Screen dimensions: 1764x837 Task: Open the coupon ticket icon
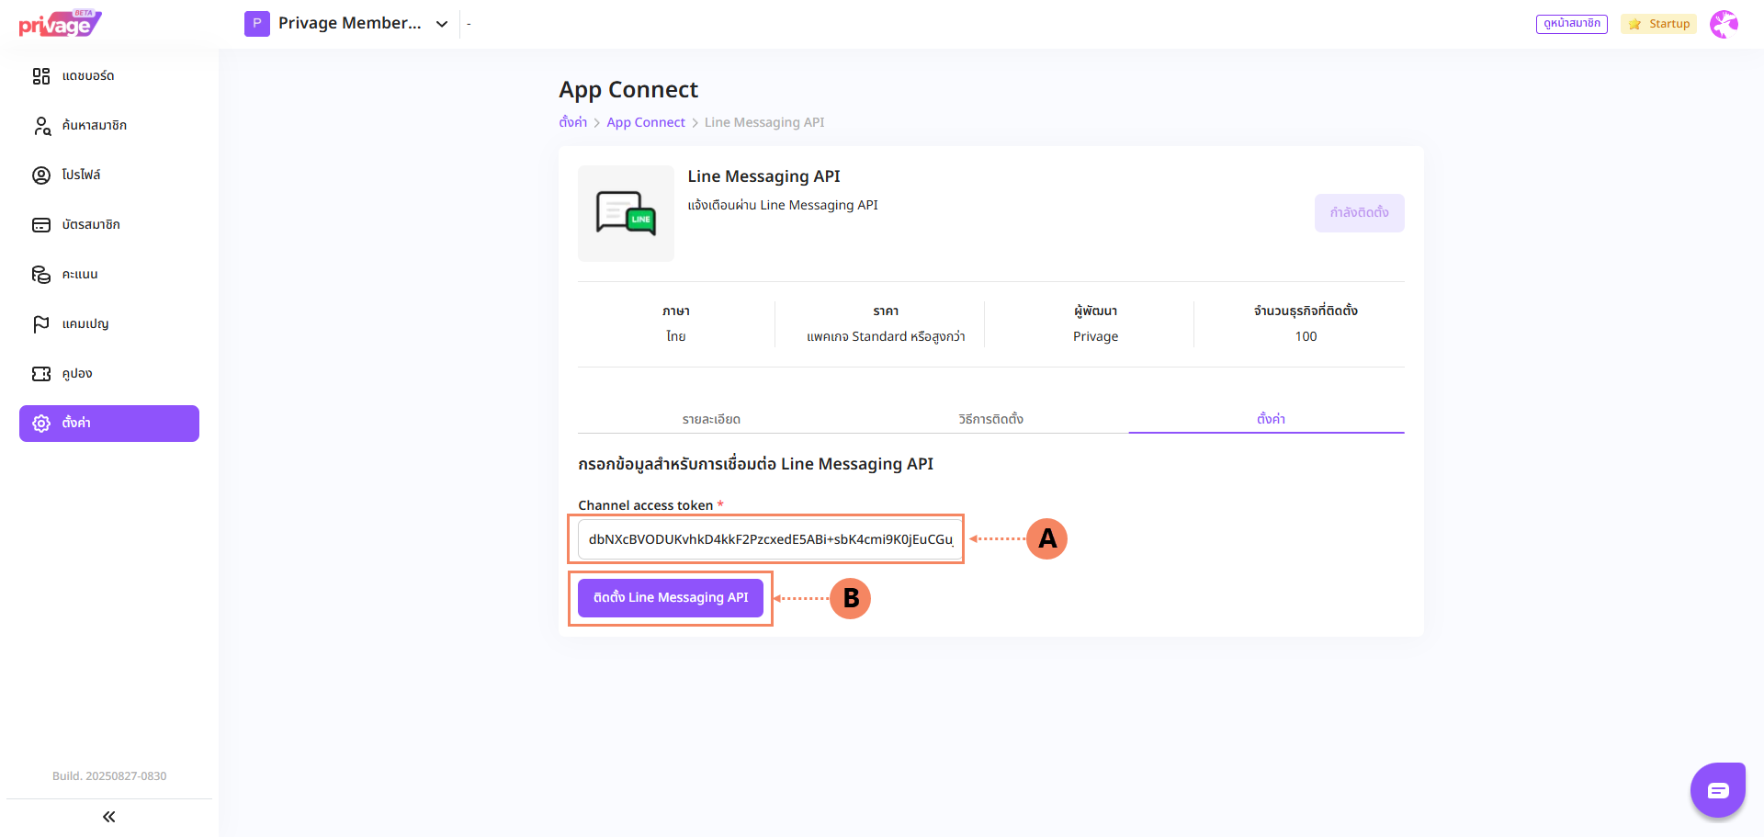[x=41, y=374]
